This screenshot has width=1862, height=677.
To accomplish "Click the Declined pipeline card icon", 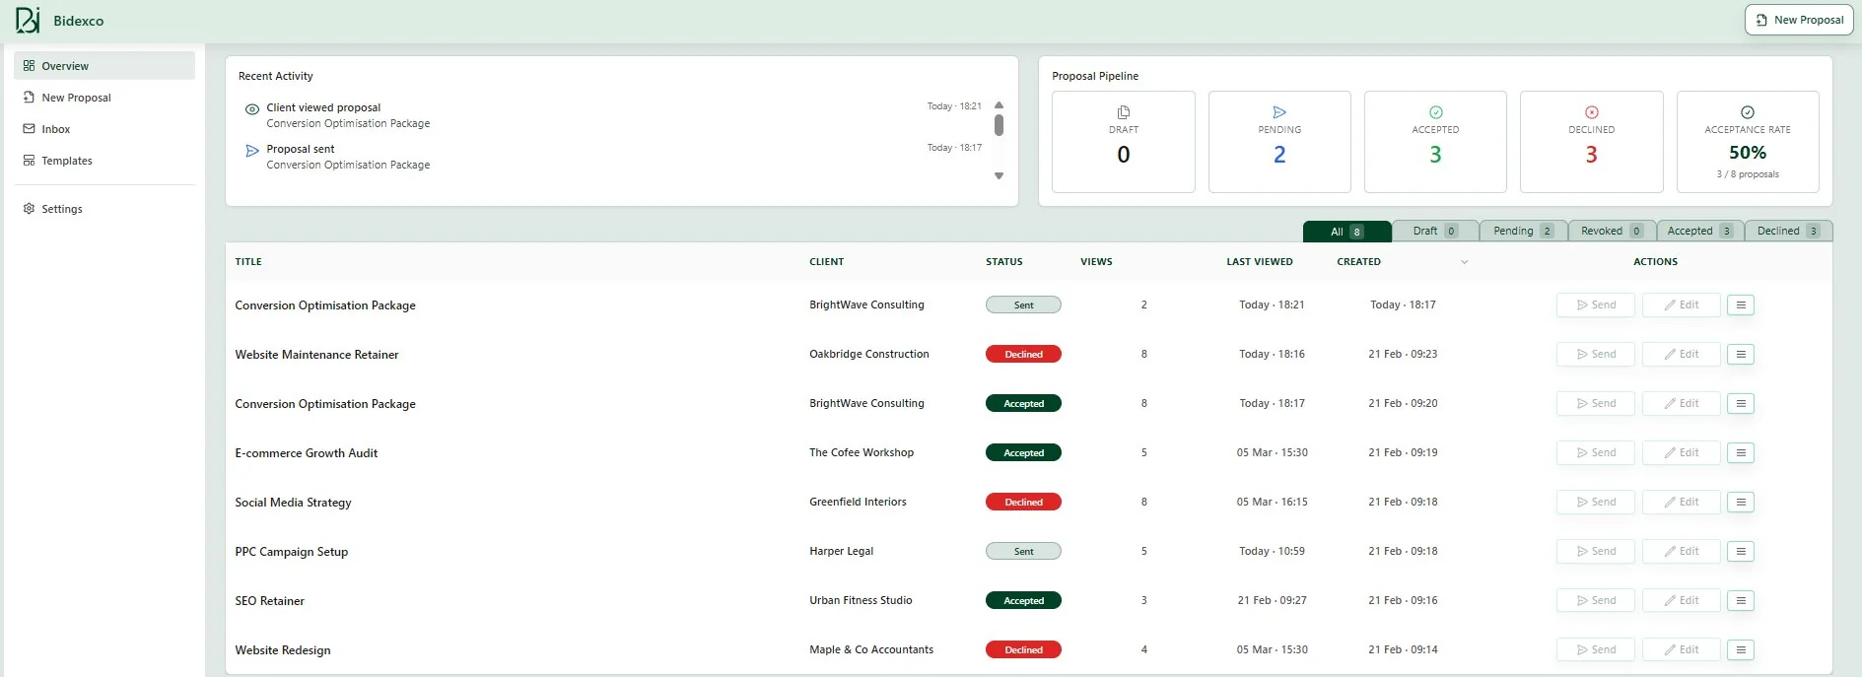I will coord(1591,112).
